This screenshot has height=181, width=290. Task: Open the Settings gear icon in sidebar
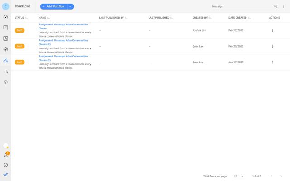(5, 82)
